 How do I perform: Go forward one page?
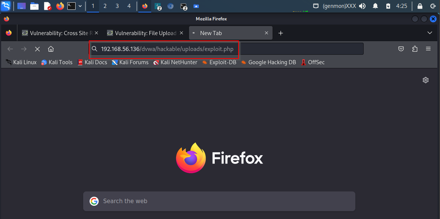24,49
